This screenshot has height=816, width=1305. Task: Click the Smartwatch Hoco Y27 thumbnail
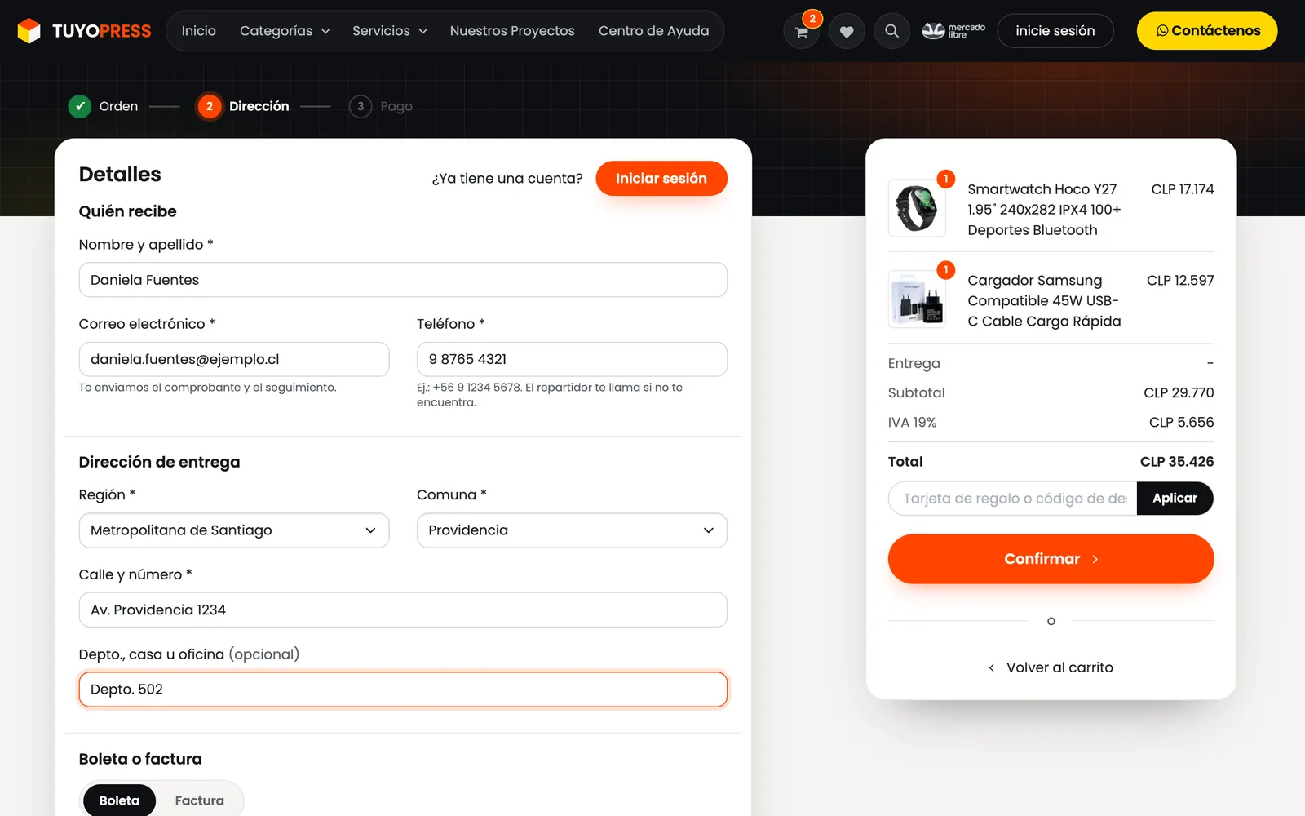917,208
